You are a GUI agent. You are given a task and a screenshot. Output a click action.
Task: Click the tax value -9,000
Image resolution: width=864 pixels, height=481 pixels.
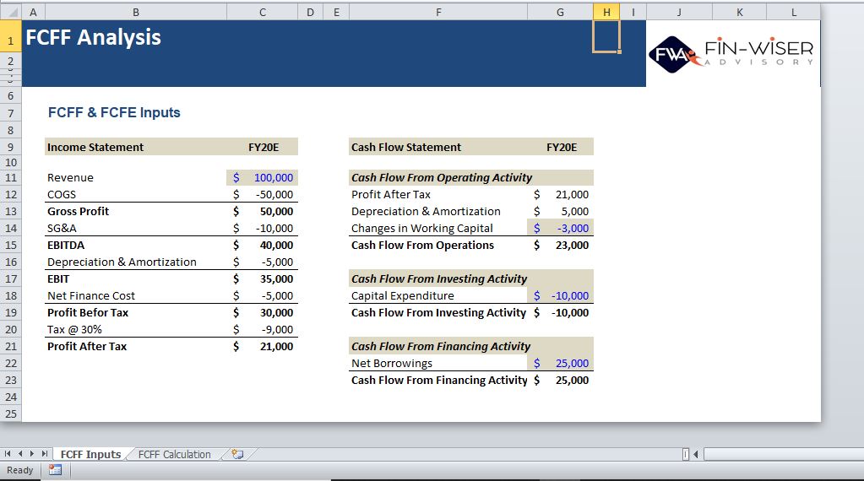(x=263, y=329)
